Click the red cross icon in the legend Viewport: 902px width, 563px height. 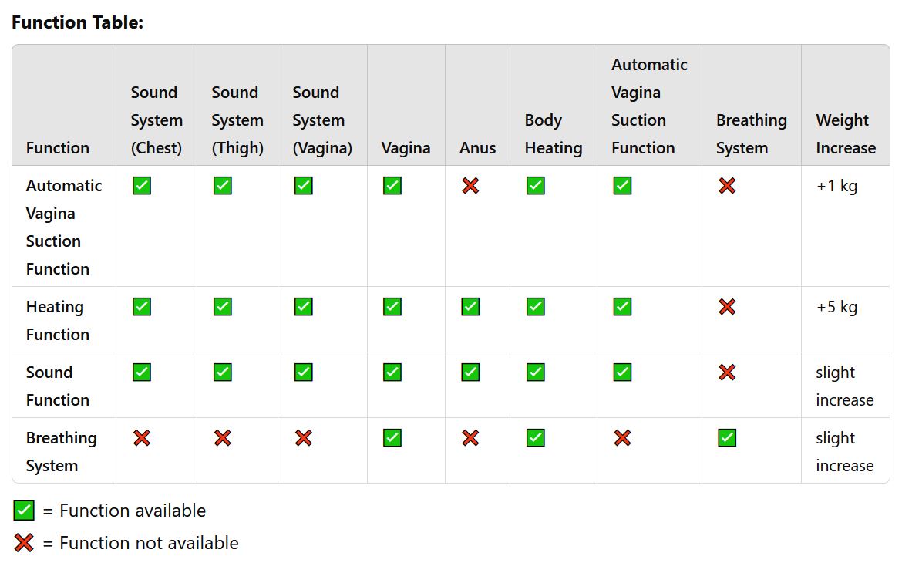[24, 543]
